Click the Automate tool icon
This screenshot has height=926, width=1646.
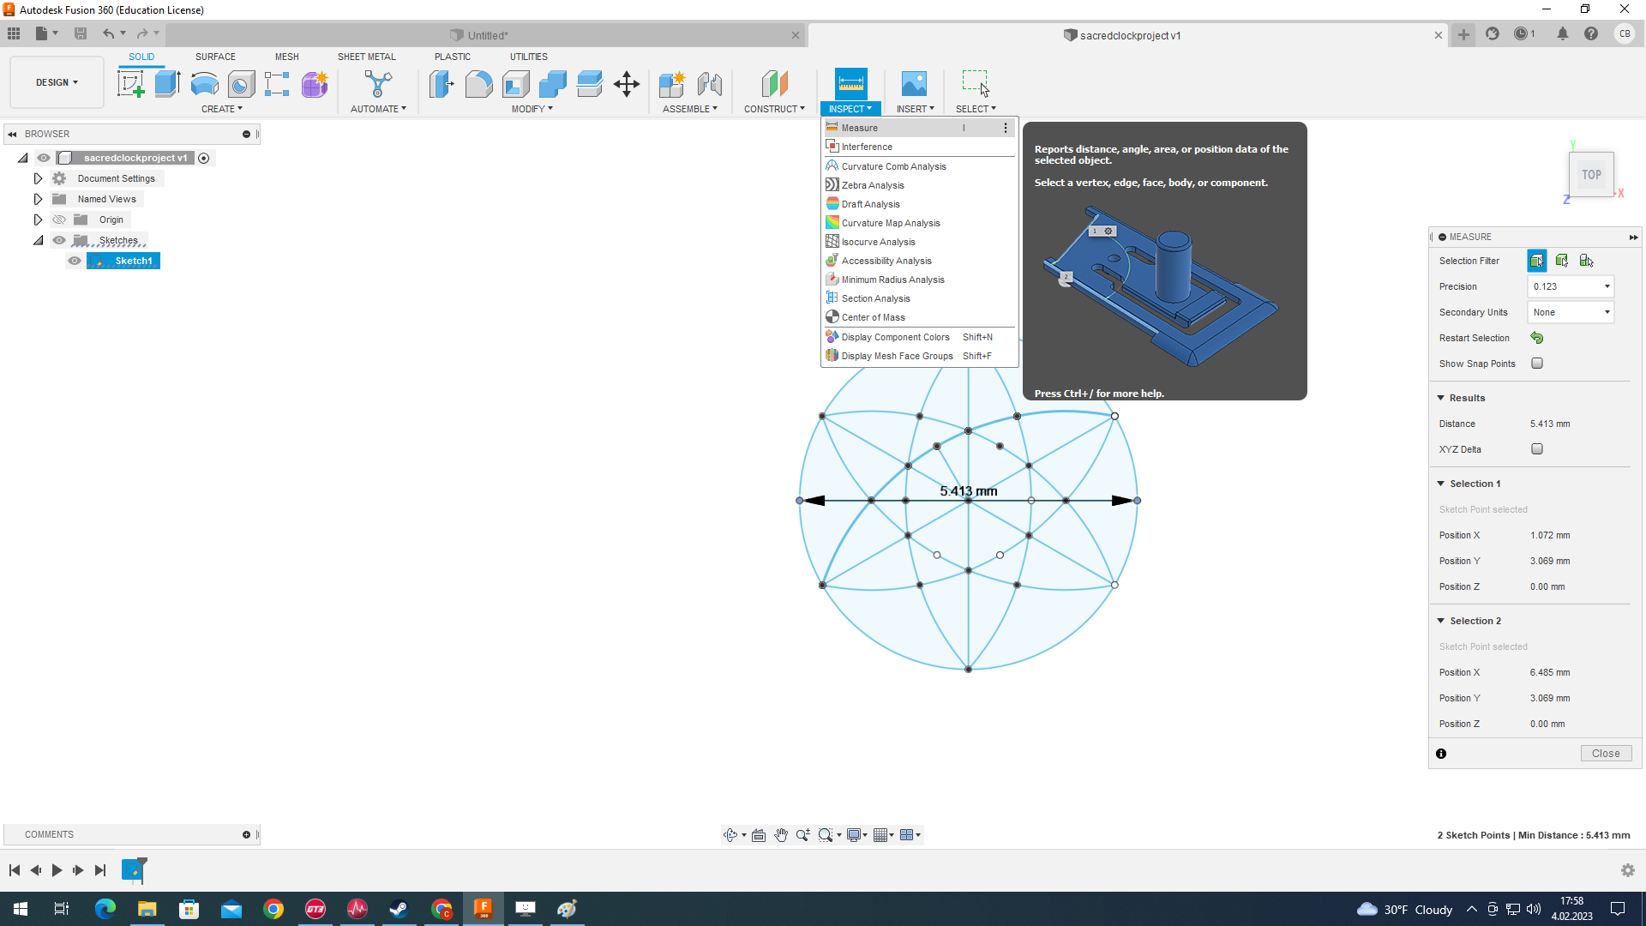coord(377,84)
